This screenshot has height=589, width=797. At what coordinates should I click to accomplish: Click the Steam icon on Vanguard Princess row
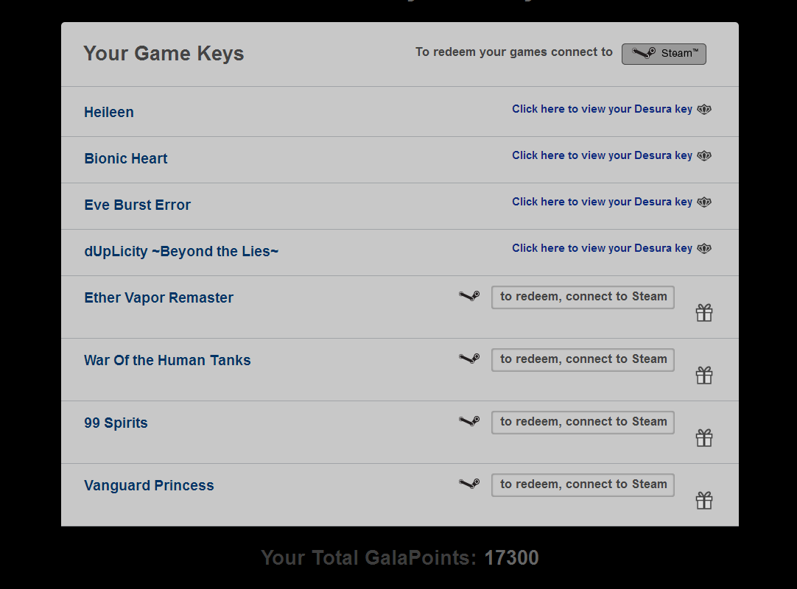(469, 483)
